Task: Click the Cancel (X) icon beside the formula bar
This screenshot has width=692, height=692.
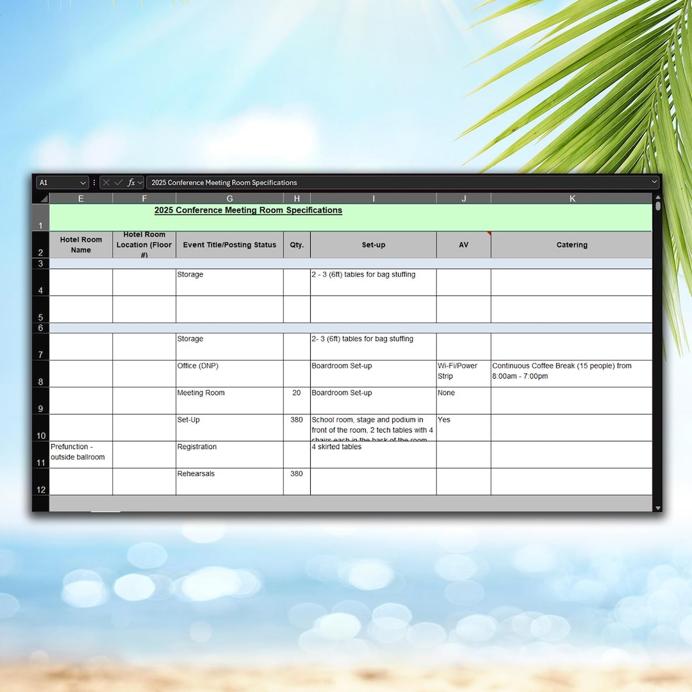Action: tap(106, 183)
